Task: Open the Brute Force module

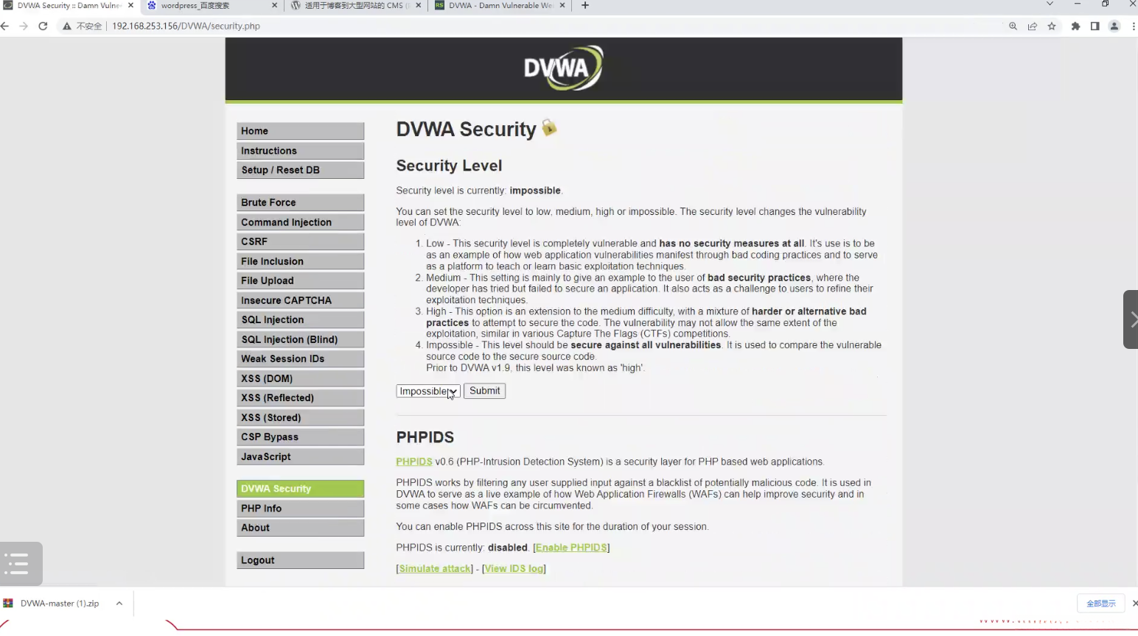Action: (x=300, y=202)
